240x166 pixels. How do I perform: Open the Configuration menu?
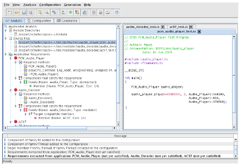click(x=50, y=5)
